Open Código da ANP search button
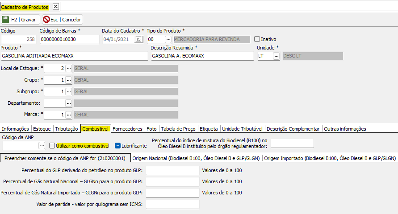Image resolution: width=398 pixels, height=214 pixels. [42, 146]
